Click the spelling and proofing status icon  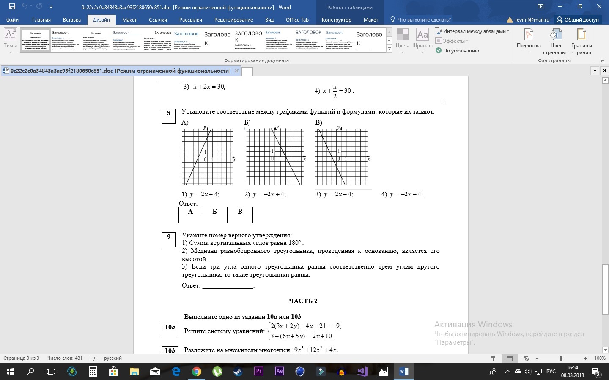93,358
